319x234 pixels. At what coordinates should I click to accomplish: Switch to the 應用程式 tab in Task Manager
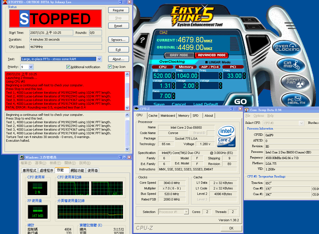[x=30, y=171]
